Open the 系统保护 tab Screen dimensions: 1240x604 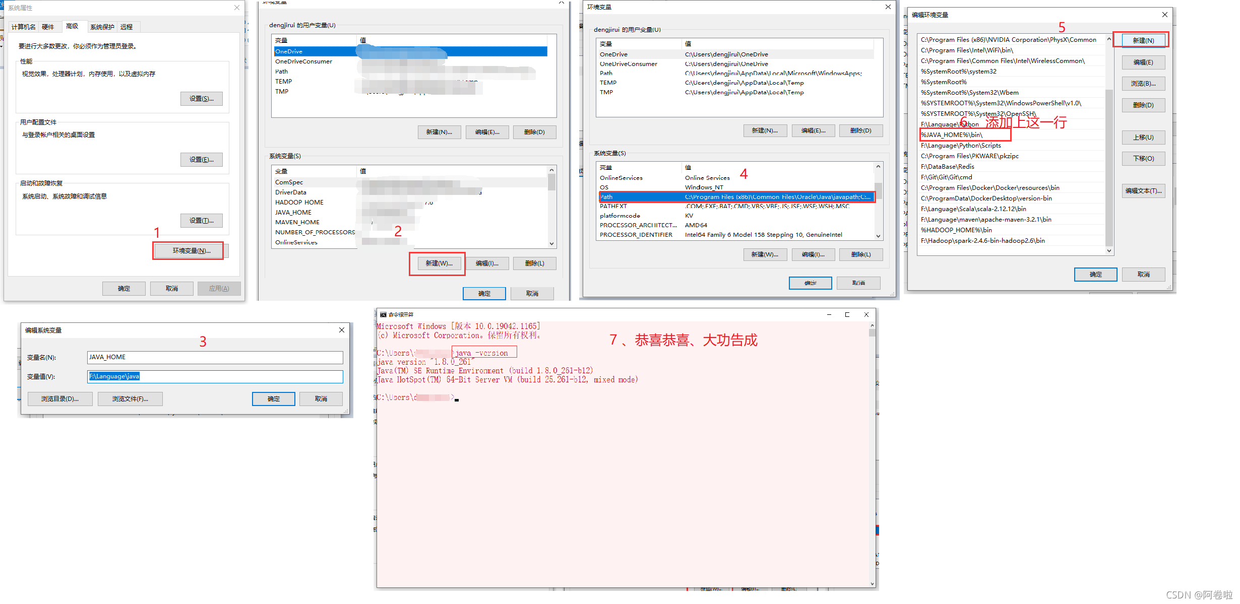click(102, 27)
